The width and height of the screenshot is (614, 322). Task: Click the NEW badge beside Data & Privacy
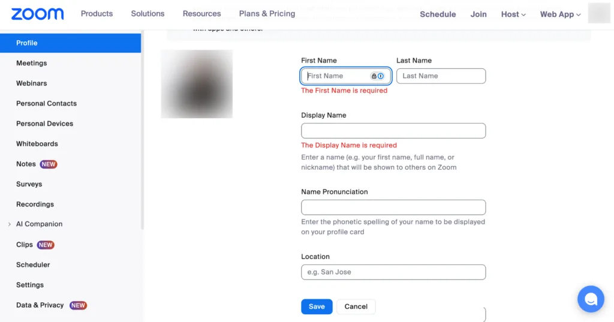click(x=78, y=305)
